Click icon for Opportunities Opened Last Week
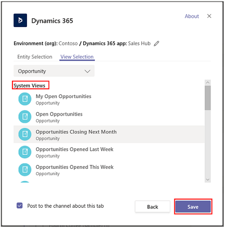This screenshot has height=228, width=225. [25, 152]
